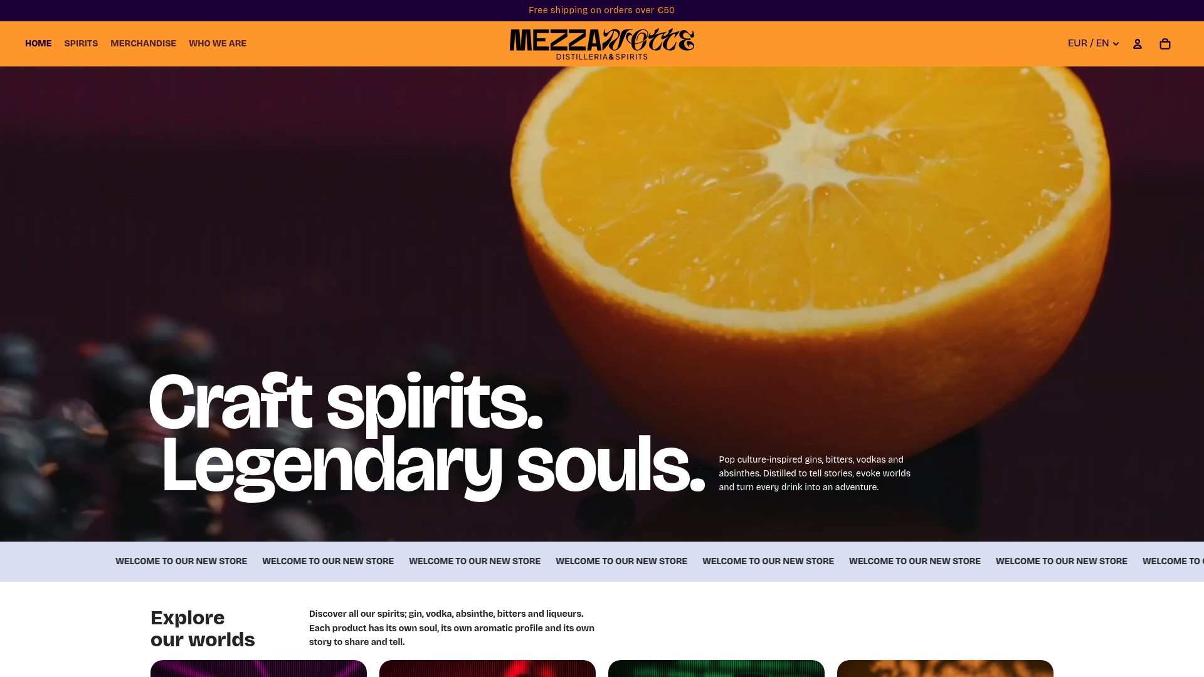Open the shopping bag cart icon

(1164, 44)
